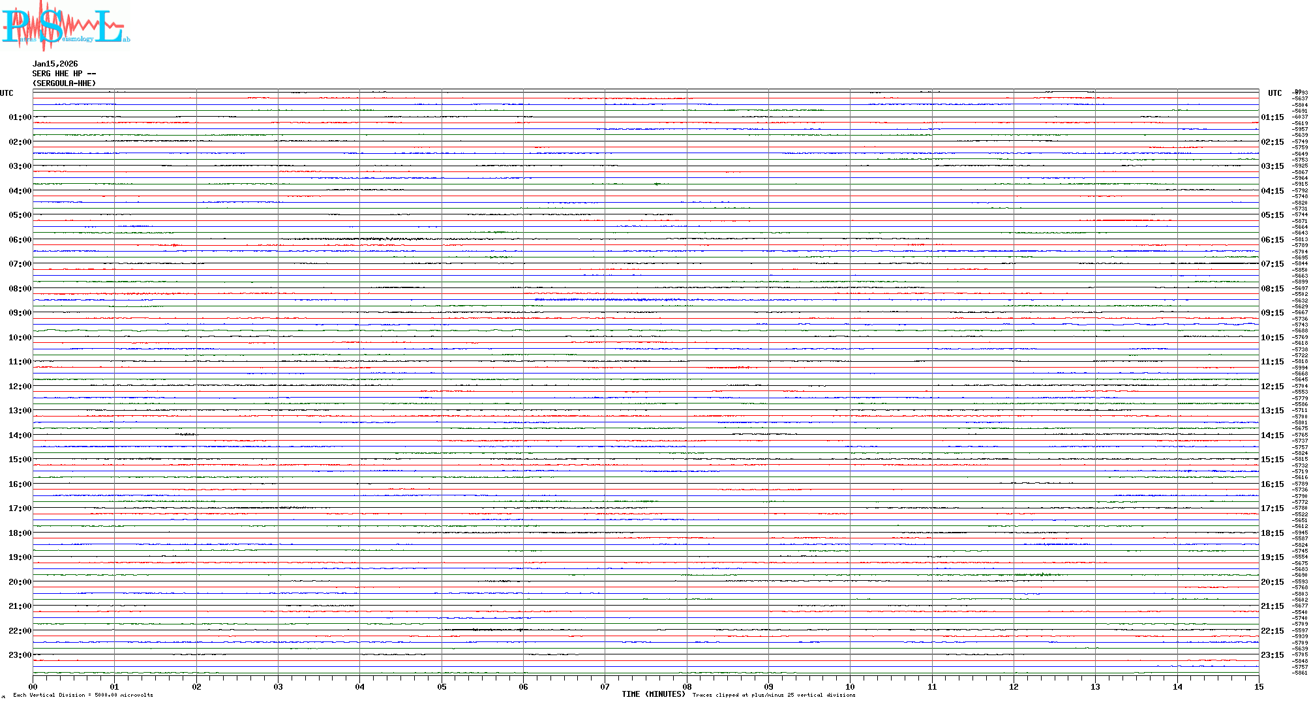Click the 14:15 time label on right
Image resolution: width=1311 pixels, height=704 pixels.
click(x=1272, y=435)
